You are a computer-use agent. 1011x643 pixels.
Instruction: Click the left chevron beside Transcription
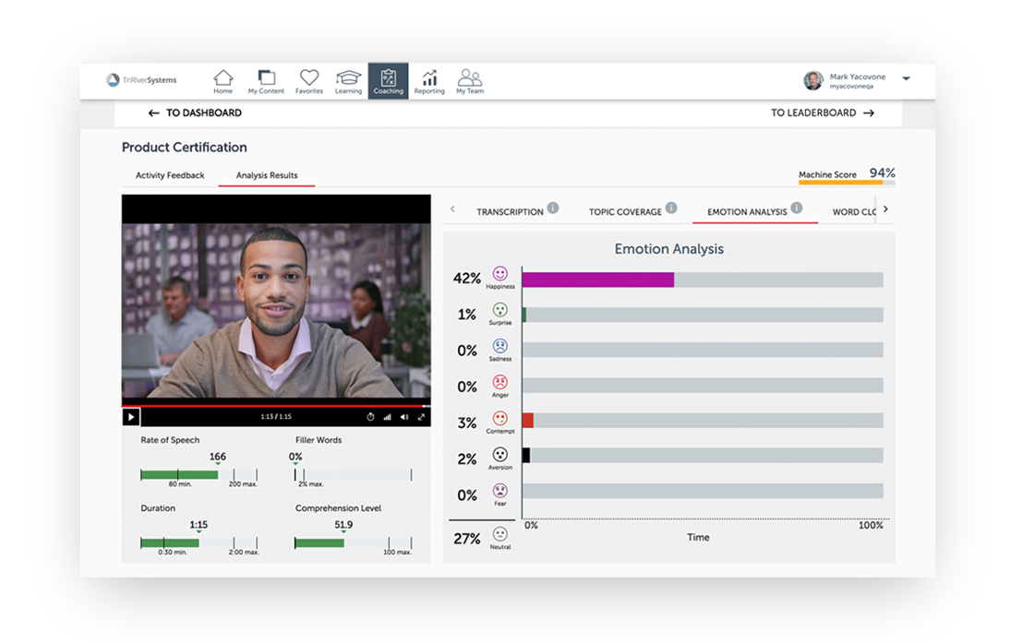pos(452,210)
